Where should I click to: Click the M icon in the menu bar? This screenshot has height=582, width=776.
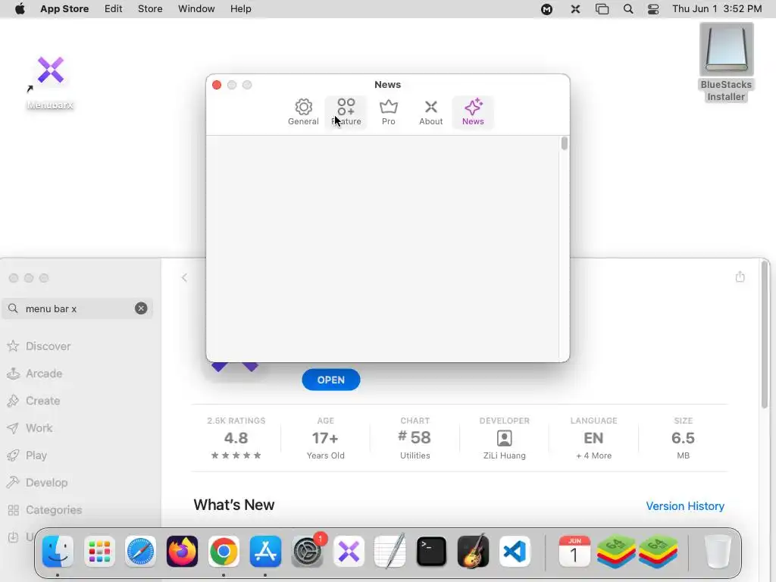pyautogui.click(x=547, y=9)
